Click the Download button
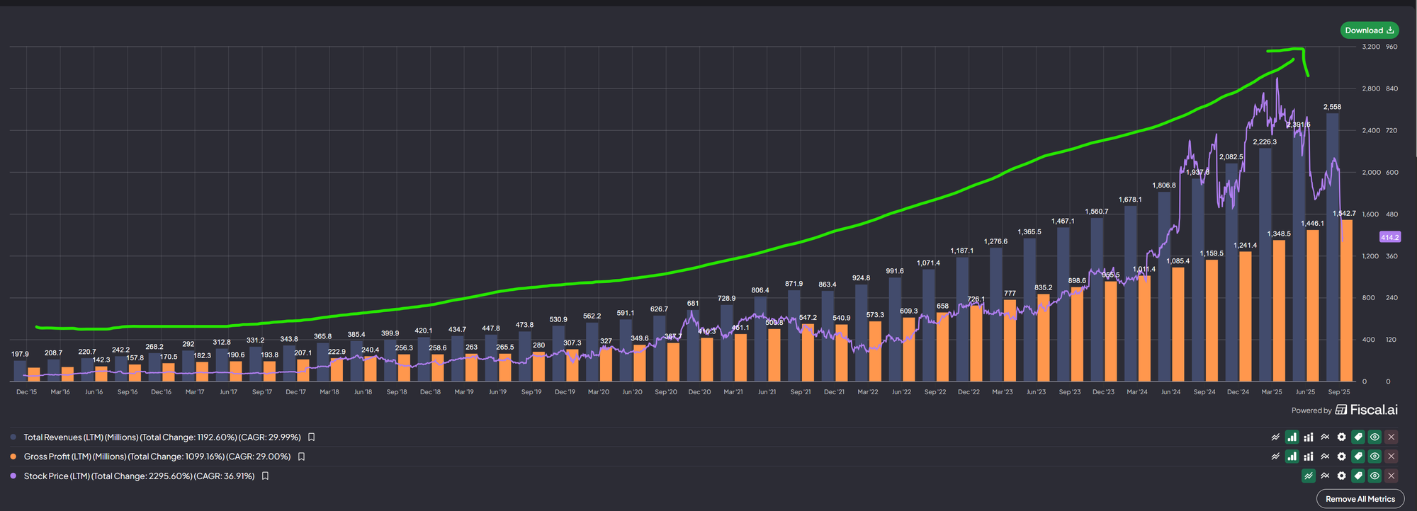 point(1369,30)
